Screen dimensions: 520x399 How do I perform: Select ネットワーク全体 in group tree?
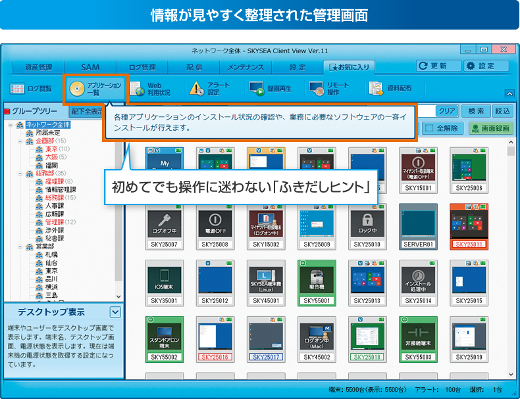coord(48,125)
